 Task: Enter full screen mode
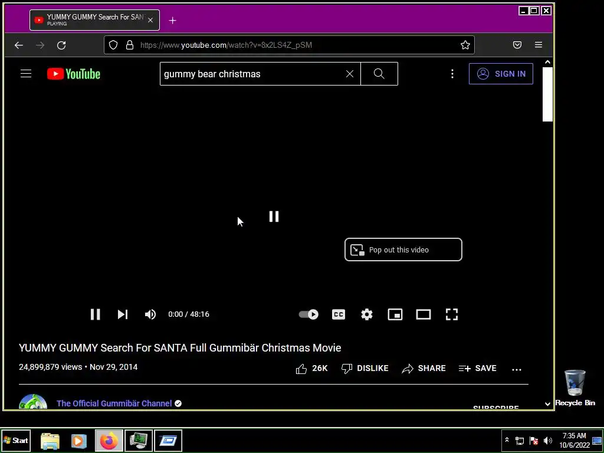[x=451, y=314]
